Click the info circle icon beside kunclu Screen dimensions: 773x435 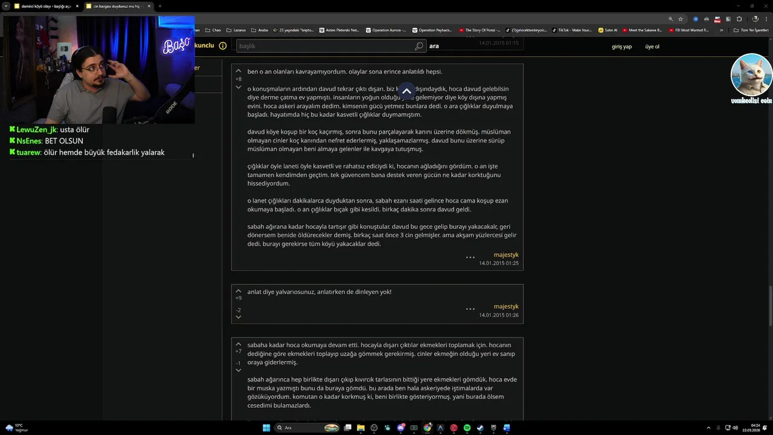[x=223, y=46]
